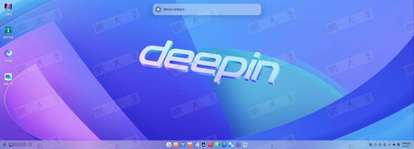Image resolution: width=414 pixels, height=149 pixels.
Task: Open the quick settings toggles tray icon
Action: (399, 145)
